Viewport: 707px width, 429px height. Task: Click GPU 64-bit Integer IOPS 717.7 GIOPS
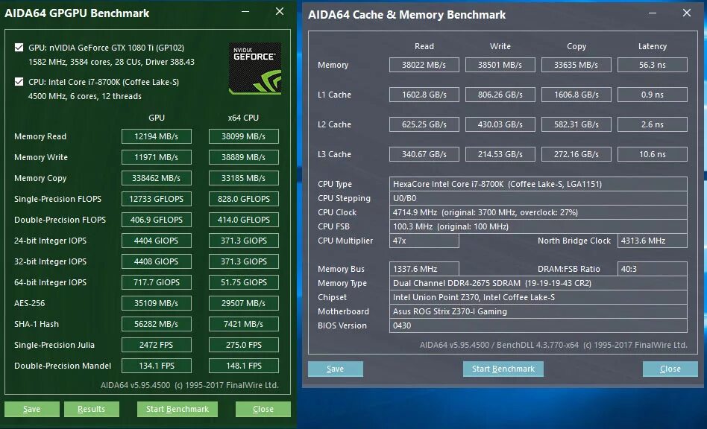coord(157,282)
